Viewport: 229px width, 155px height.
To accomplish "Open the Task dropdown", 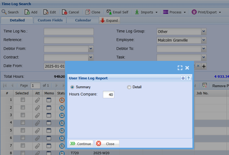I will point(204,57).
